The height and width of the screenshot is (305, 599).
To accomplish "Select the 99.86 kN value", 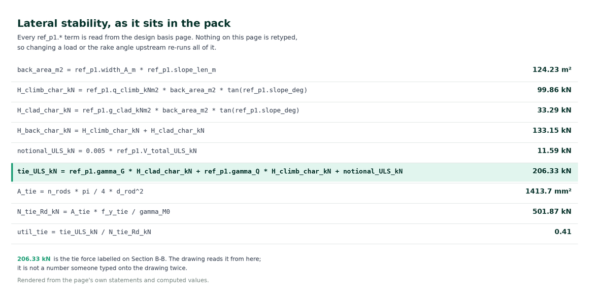I will [x=554, y=90].
